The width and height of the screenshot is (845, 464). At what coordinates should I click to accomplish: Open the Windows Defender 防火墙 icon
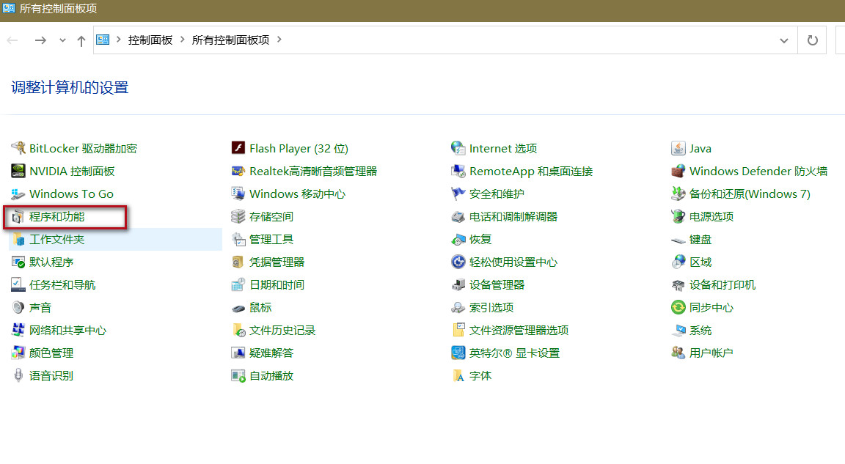(x=678, y=172)
